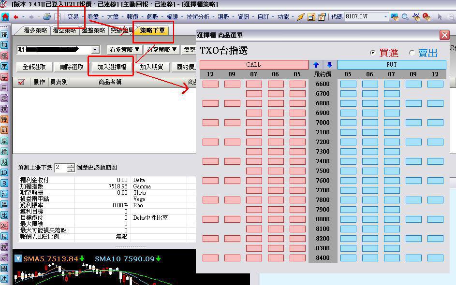Go back with the red arrow icon

(15, 17)
